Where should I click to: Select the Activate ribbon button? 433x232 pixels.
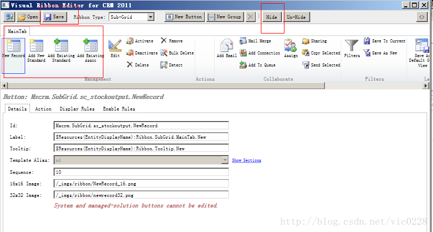140,41
